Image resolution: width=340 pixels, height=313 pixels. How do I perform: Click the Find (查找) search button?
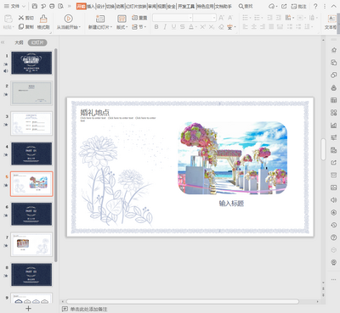point(246,6)
